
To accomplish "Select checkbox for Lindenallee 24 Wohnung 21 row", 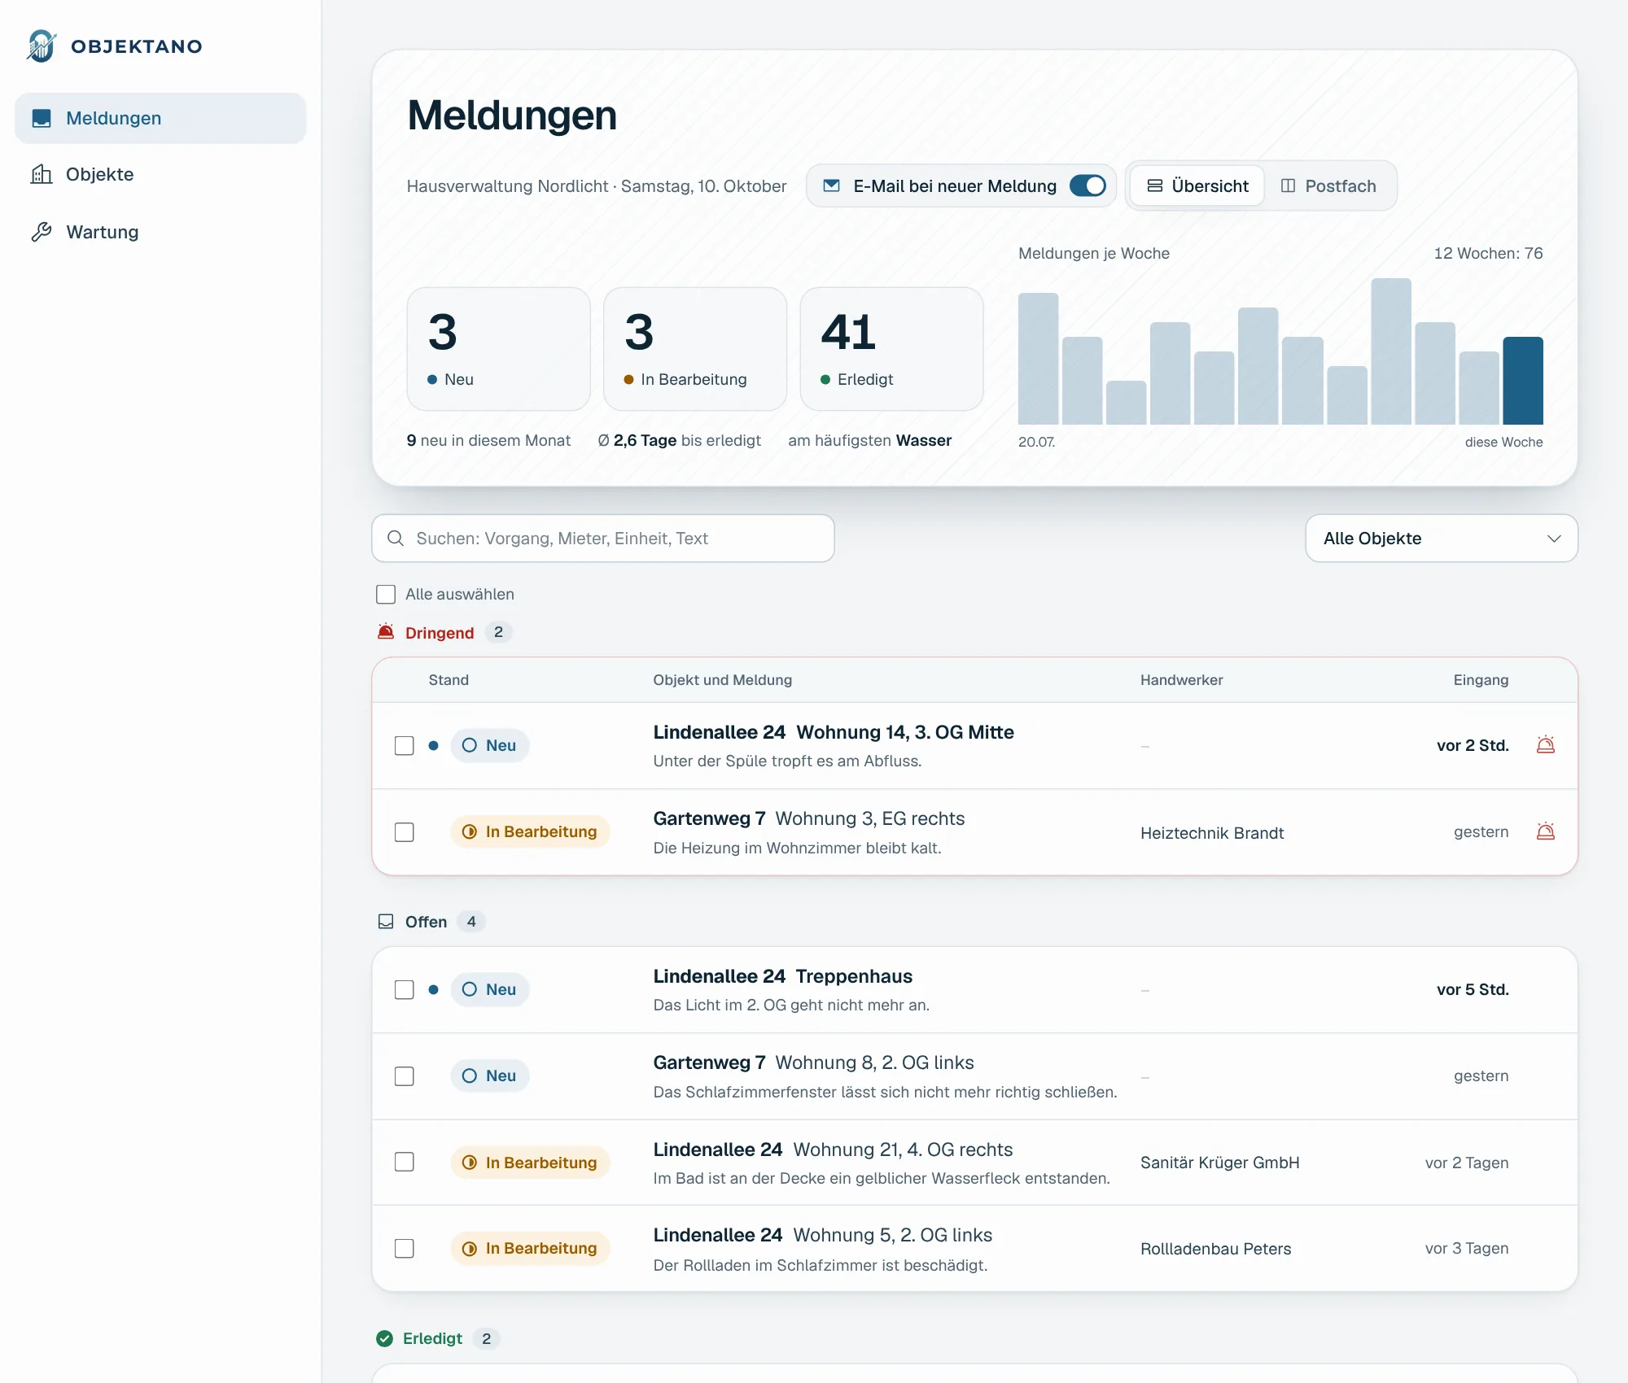I will pyautogui.click(x=405, y=1162).
